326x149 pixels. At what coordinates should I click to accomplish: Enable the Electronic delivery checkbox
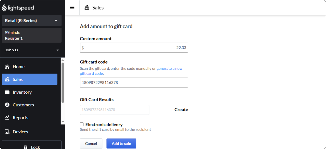[82, 124]
